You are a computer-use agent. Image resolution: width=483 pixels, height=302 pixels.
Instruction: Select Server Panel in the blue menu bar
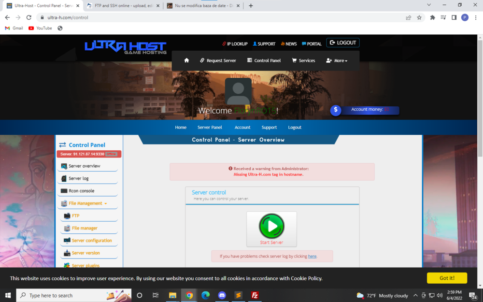[210, 127]
